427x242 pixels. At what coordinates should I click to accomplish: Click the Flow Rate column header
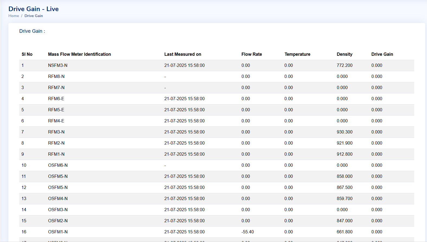tap(252, 54)
